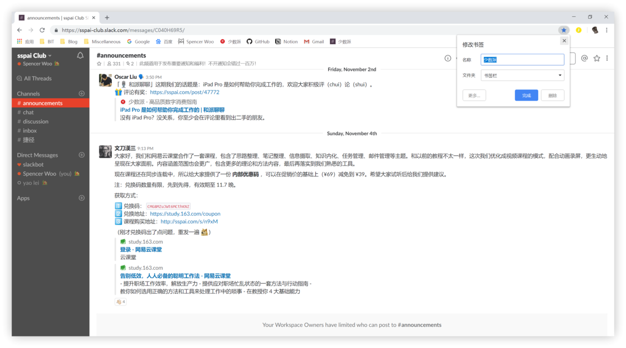Switch to the chat channel
Screen dimensions: 626x348
[51, 112]
